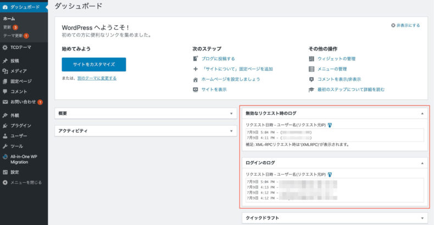Viewport: 434px width, 225px height.
Task: Click the 固定ページ page icon
Action: [x=5, y=81]
